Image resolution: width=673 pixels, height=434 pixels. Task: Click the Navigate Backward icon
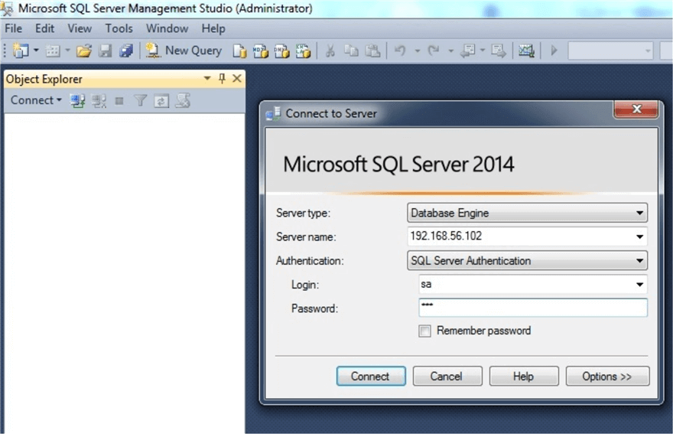pos(468,51)
